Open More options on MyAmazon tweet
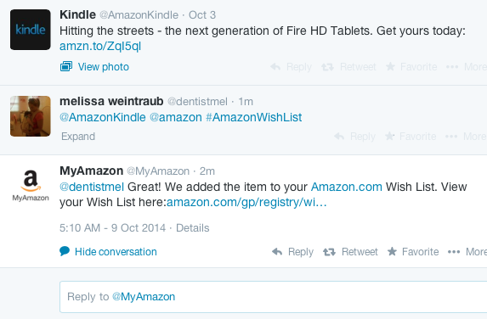 (467, 252)
